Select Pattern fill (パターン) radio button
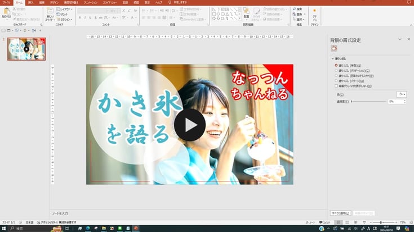Viewport: 414px width, 232px height. pos(336,81)
